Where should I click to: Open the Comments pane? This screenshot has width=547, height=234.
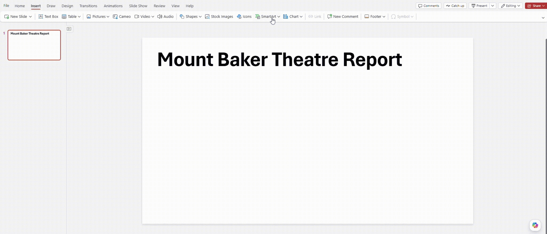tap(428, 6)
